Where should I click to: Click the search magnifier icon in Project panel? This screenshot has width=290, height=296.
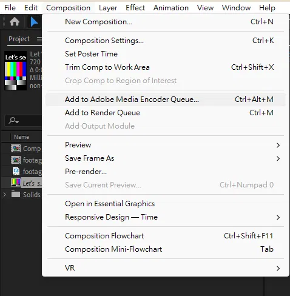pyautogui.click(x=13, y=121)
